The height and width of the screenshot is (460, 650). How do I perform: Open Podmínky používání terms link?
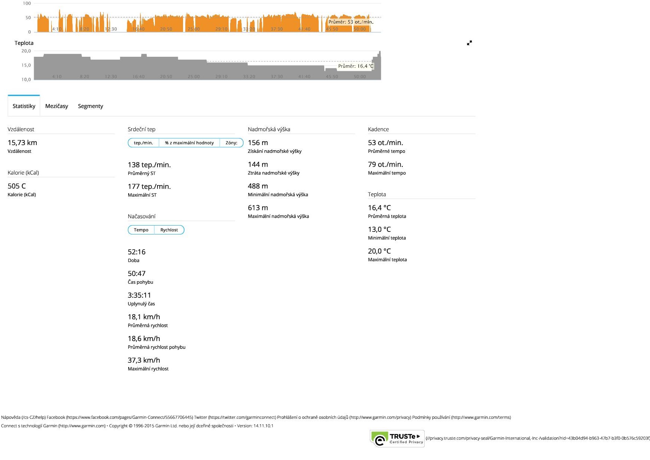pos(461,417)
